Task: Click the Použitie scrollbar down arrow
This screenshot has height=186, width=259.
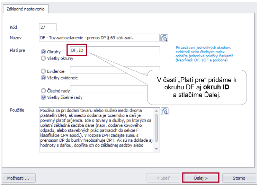Action: point(157,149)
